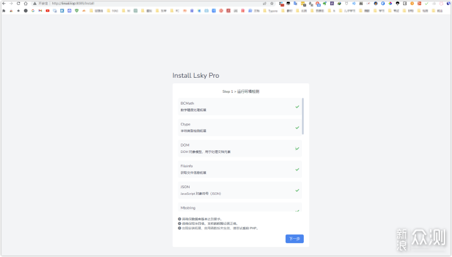
Task: Click the BCMath green check mark
Action: pos(297,107)
